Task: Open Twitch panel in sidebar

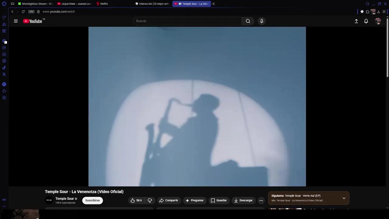Action: (x=4, y=41)
